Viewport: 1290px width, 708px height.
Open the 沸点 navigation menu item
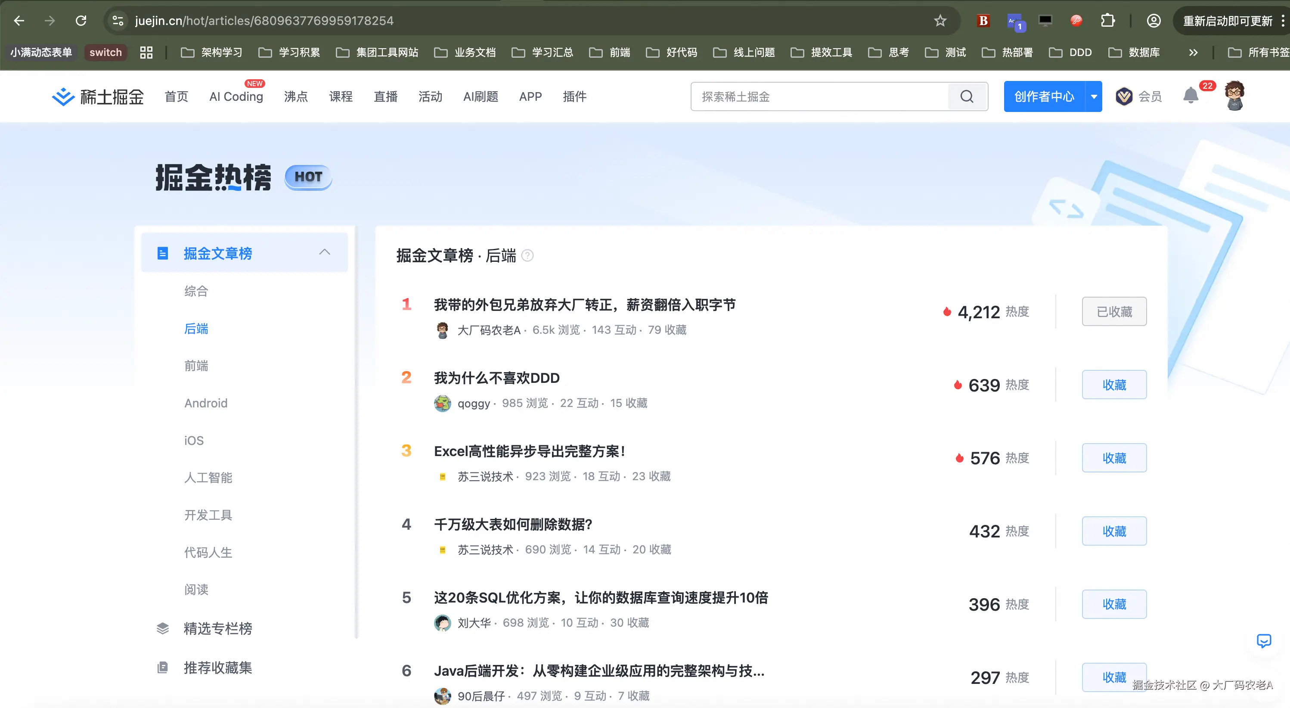click(x=295, y=96)
